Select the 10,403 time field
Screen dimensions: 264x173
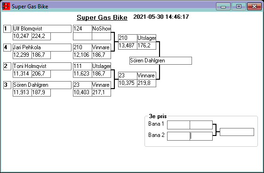pyautogui.click(x=82, y=93)
